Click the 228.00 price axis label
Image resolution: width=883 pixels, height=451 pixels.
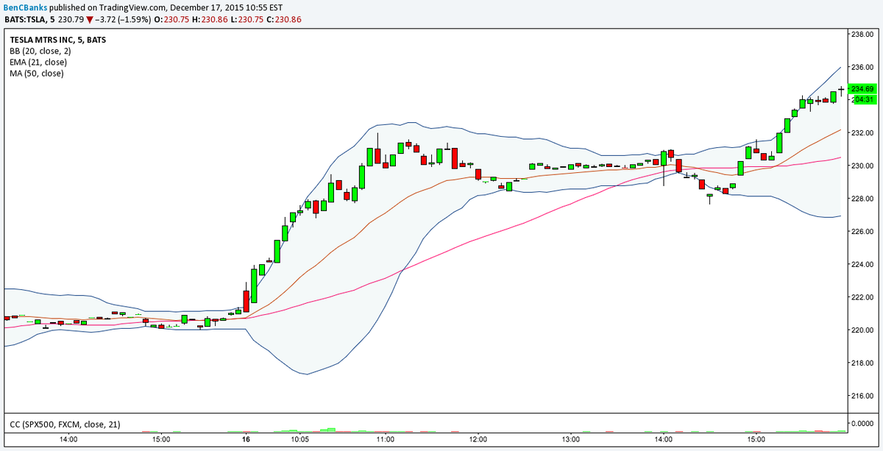(x=862, y=198)
